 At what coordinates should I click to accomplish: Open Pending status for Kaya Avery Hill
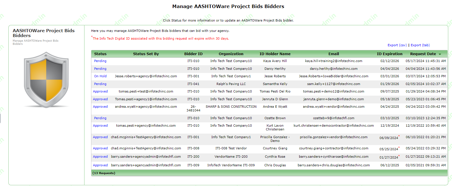100,61
